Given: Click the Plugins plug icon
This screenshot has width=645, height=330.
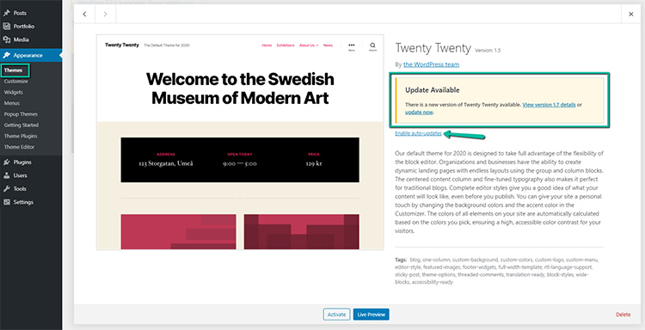Looking at the screenshot, I should click(x=7, y=162).
